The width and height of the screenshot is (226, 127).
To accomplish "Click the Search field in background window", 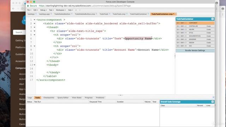I will click(x=19, y=32).
